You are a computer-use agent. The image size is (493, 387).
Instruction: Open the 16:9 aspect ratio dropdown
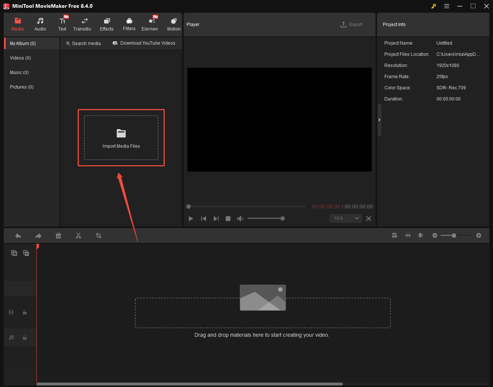click(x=345, y=218)
